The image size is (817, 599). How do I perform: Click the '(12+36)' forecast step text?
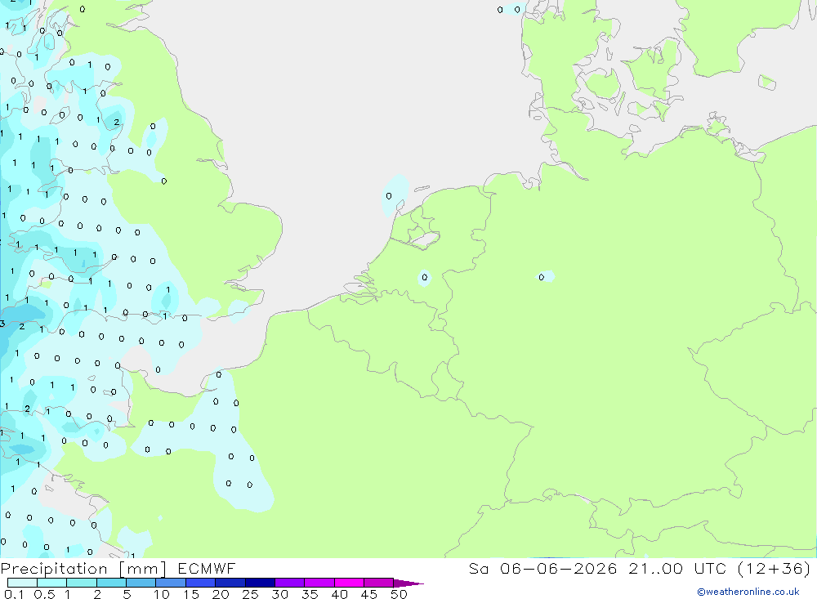[x=775, y=568]
